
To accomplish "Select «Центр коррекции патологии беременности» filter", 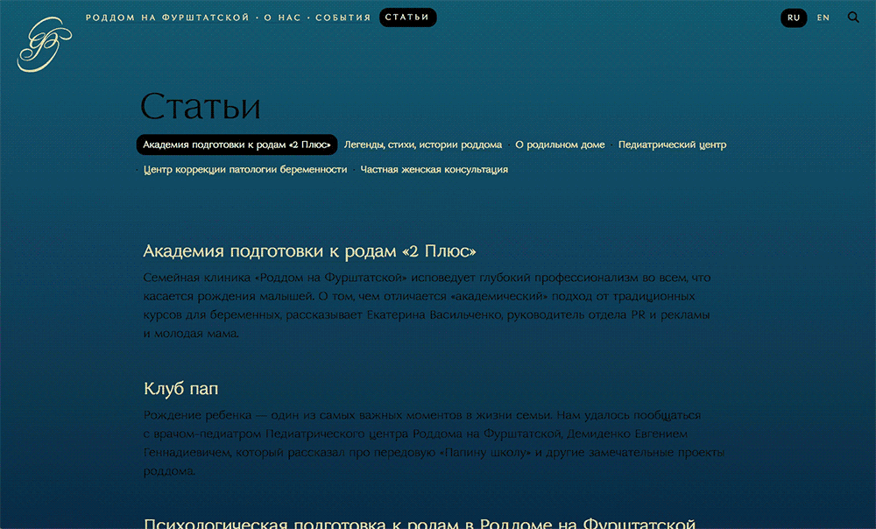I will (245, 170).
